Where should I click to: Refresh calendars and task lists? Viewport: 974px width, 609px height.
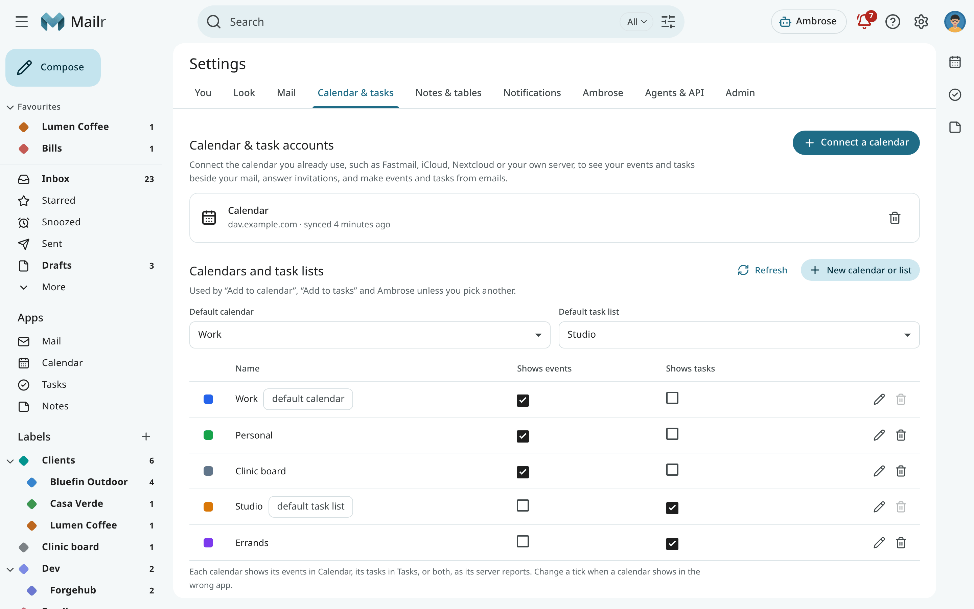762,270
